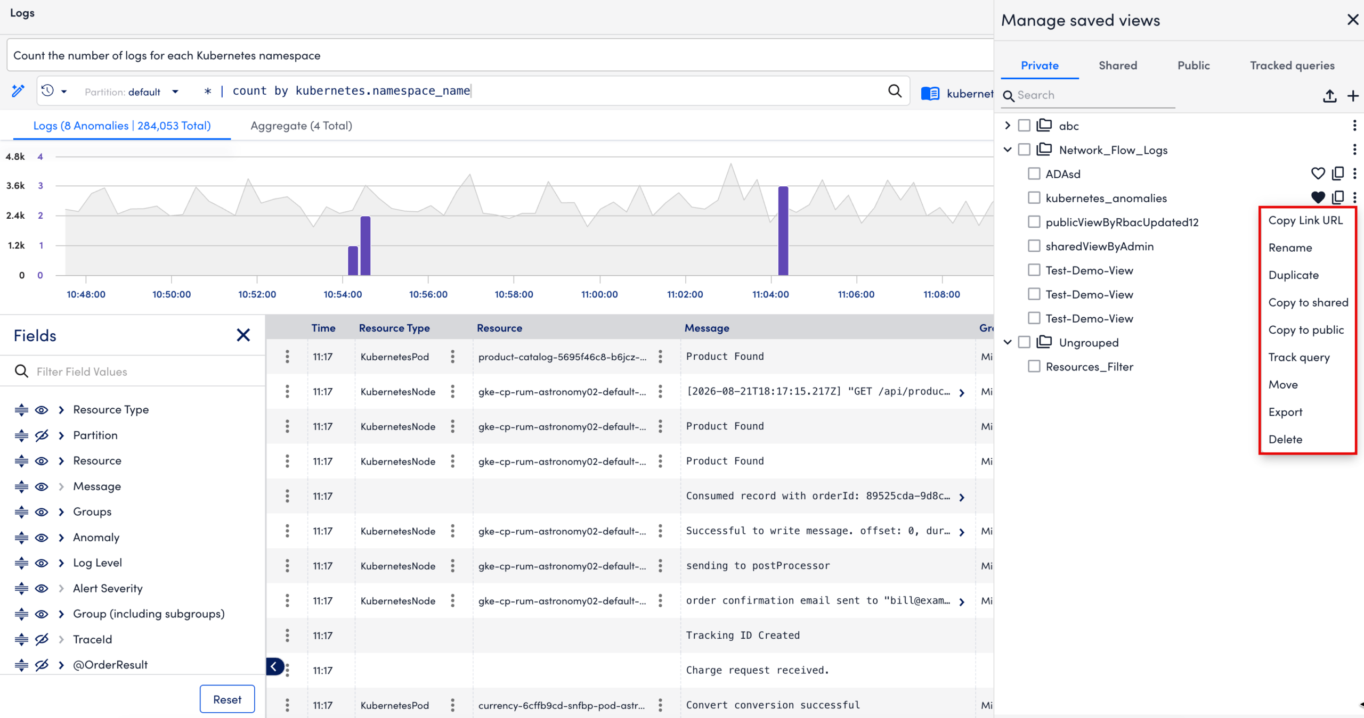Open the Partition default dropdown
The width and height of the screenshot is (1364, 718).
pyautogui.click(x=175, y=92)
